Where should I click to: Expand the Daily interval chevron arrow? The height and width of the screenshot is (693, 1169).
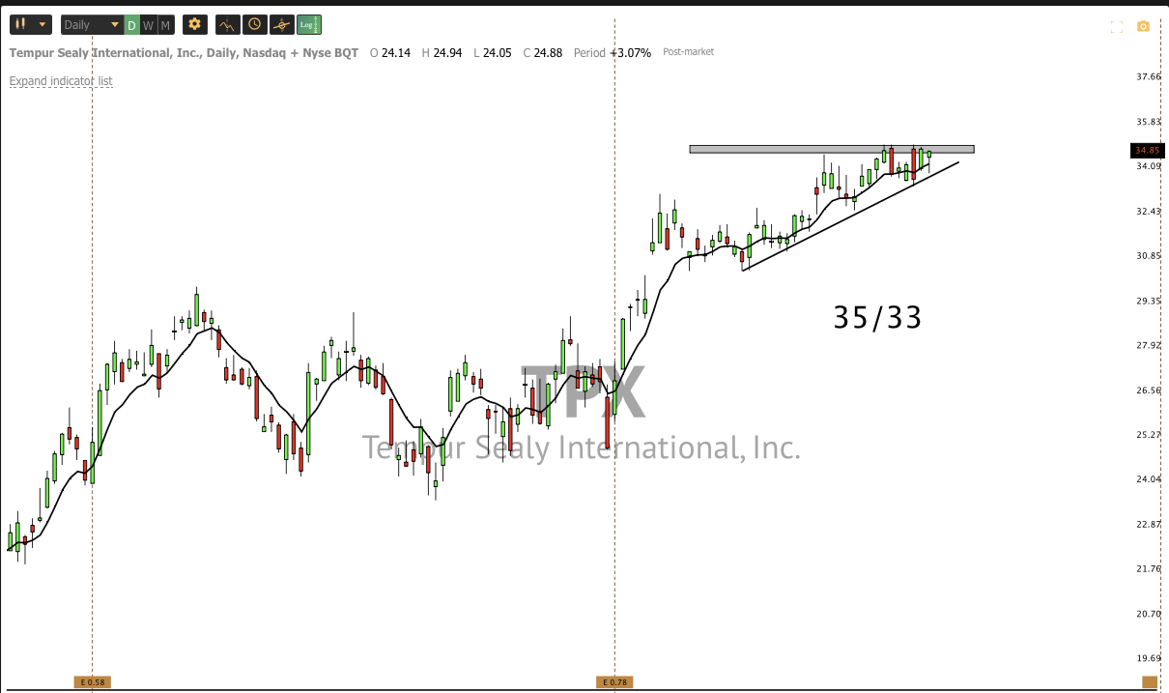point(114,24)
